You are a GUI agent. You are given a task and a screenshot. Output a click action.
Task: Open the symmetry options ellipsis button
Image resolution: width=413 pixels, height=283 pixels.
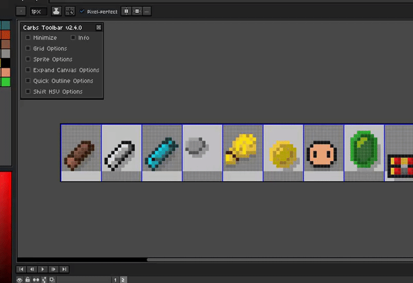(x=147, y=11)
